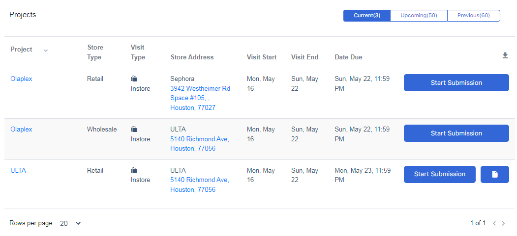Click the Date Due column header
517x236 pixels.
(x=348, y=57)
